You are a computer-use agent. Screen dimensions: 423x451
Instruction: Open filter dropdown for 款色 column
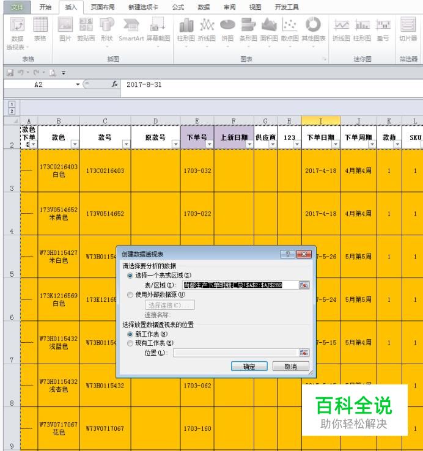[x=75, y=144]
